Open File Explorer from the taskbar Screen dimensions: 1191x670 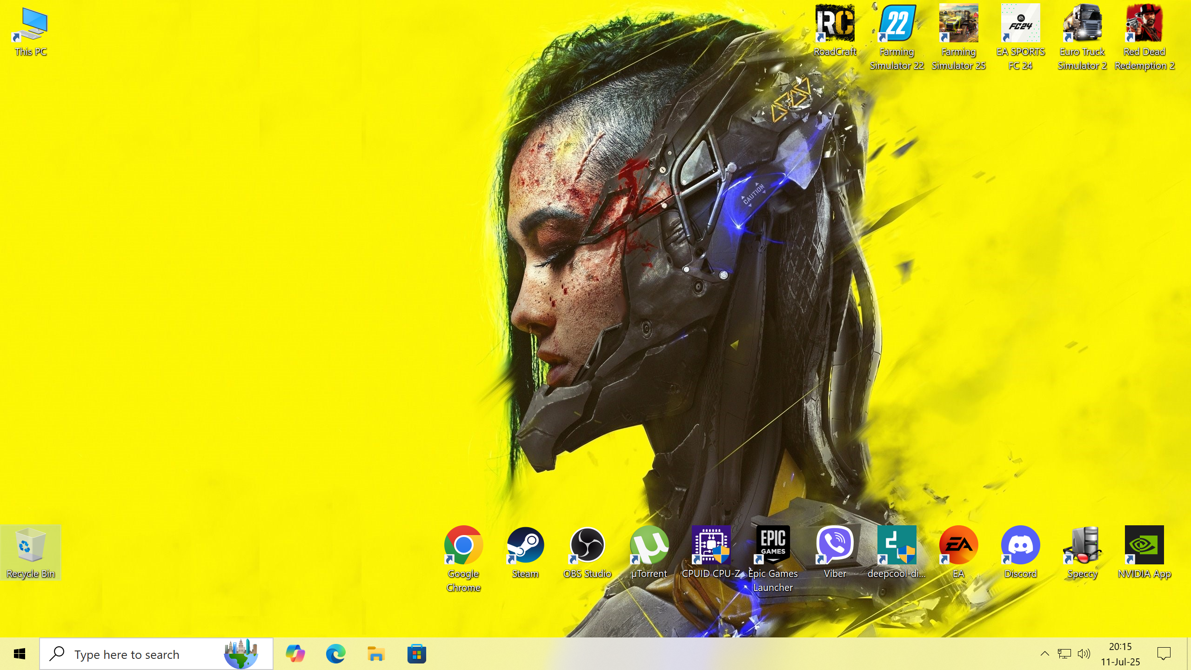pos(376,654)
